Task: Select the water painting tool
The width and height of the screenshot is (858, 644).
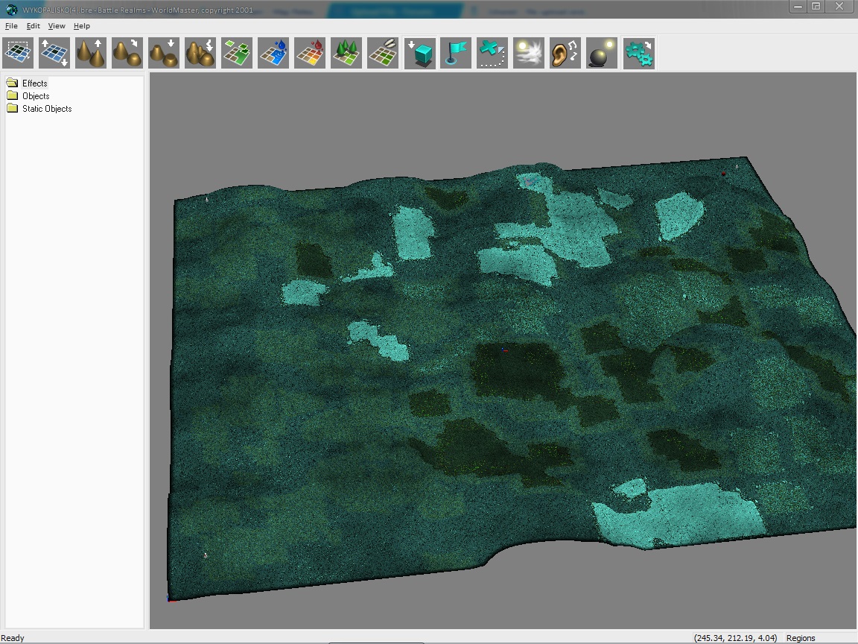Action: coord(273,53)
